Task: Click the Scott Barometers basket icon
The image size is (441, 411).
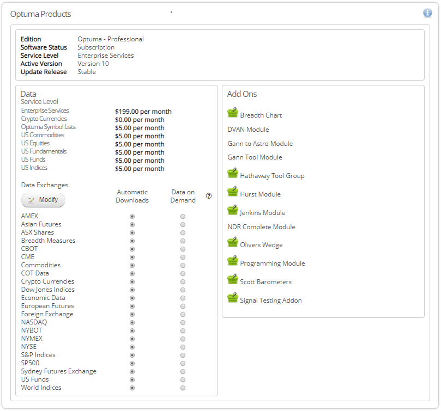Action: pyautogui.click(x=233, y=280)
